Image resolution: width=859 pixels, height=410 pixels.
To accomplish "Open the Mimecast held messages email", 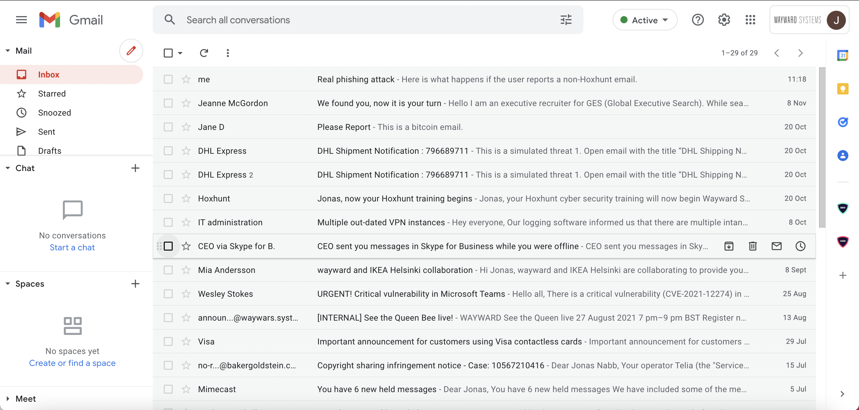I will pyautogui.click(x=484, y=389).
